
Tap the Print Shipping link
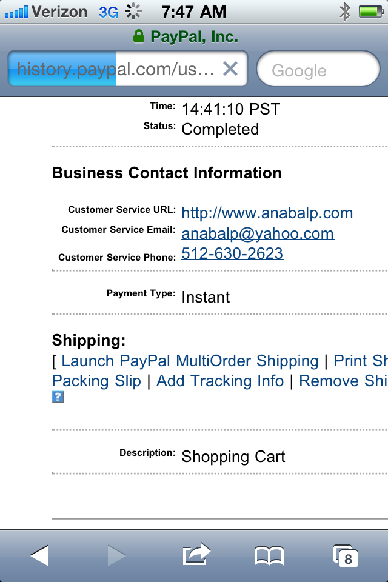(361, 361)
